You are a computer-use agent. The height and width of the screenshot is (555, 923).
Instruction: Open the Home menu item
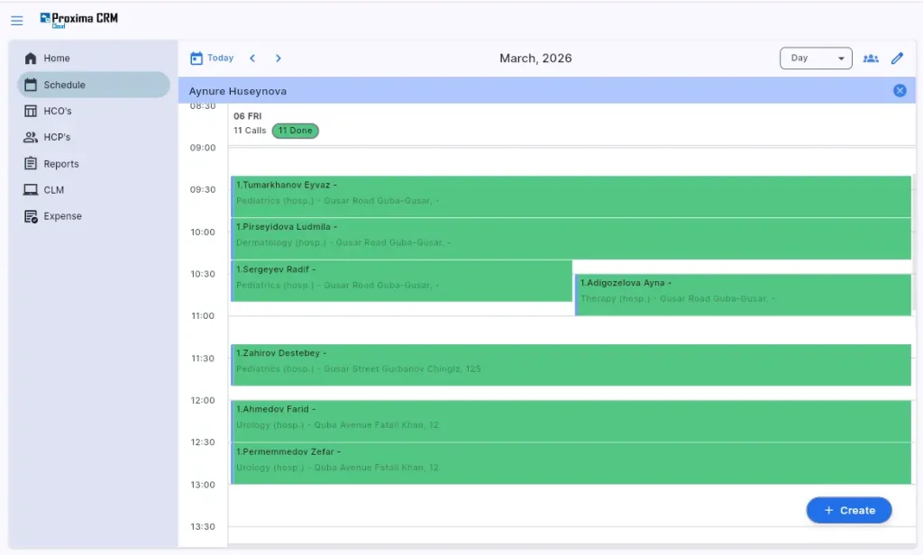pos(94,59)
